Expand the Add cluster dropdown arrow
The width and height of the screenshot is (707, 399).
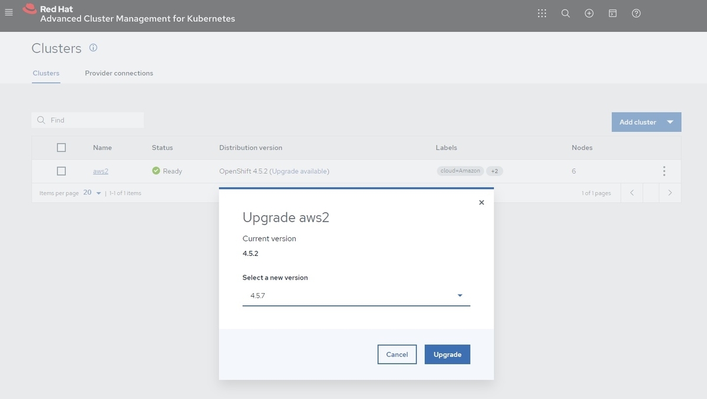(670, 122)
